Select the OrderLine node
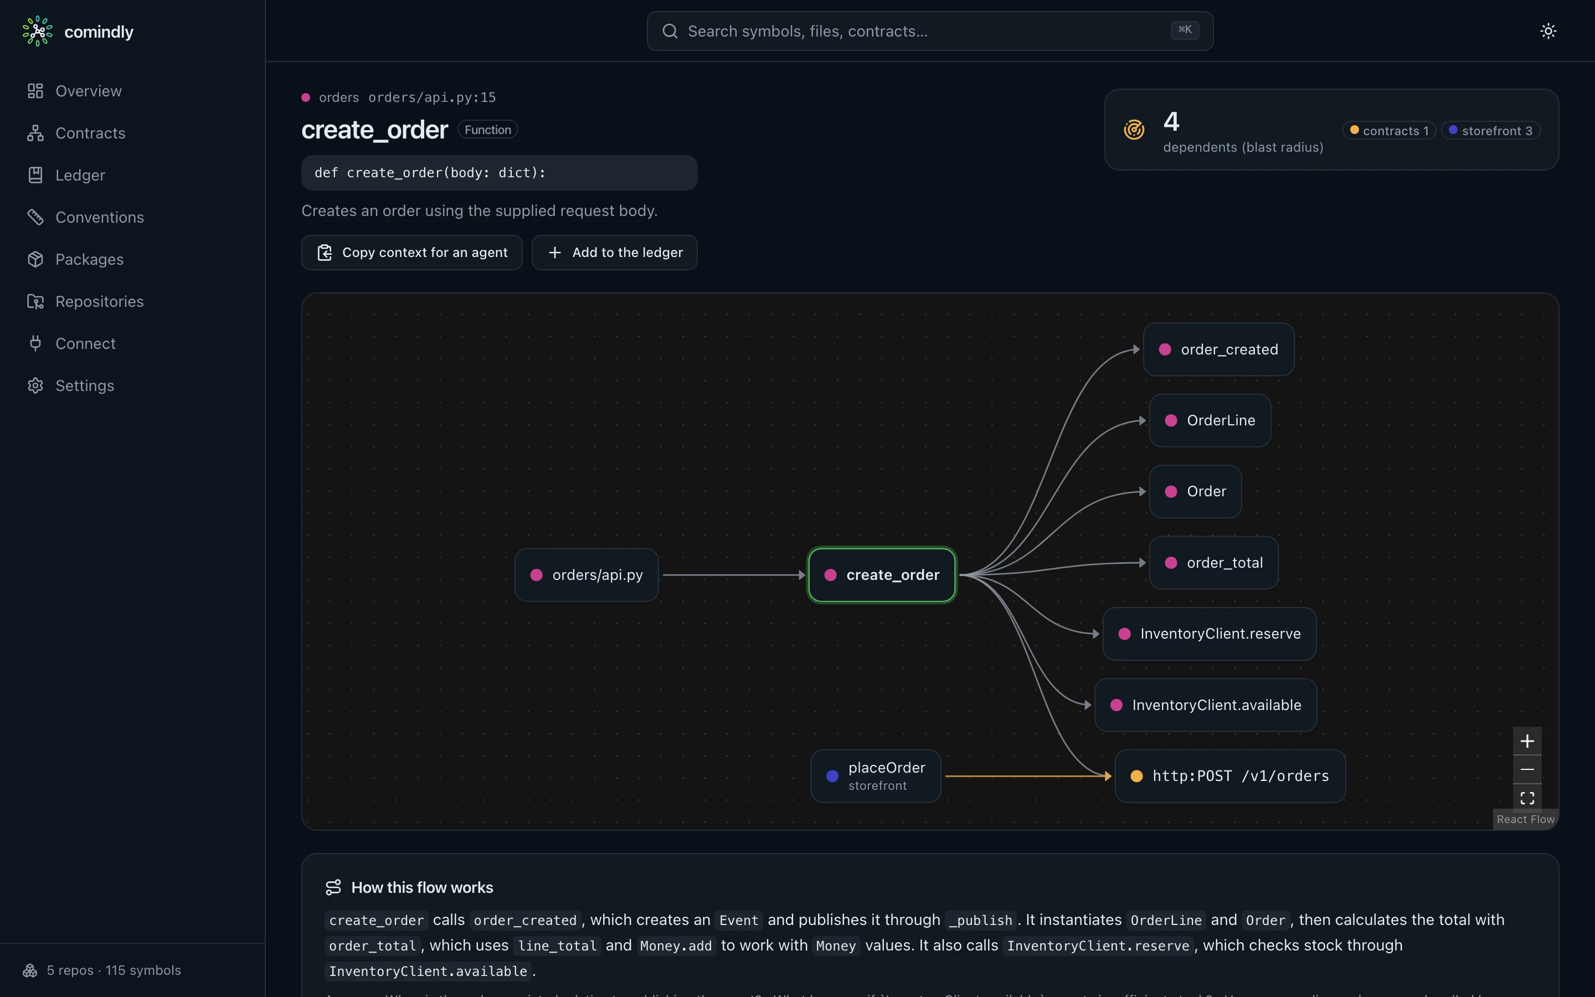Screen dimensions: 1595x997 [x=1210, y=421]
